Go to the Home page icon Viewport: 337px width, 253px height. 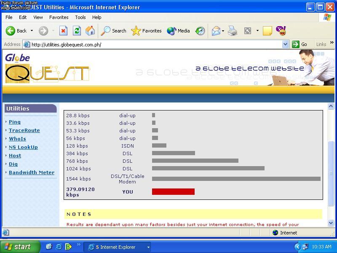coord(90,31)
